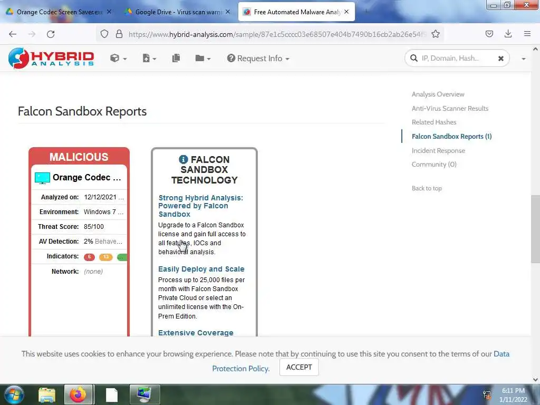Close the Free Automated Malware Analysis tab
This screenshot has height=405, width=540.
346,12
